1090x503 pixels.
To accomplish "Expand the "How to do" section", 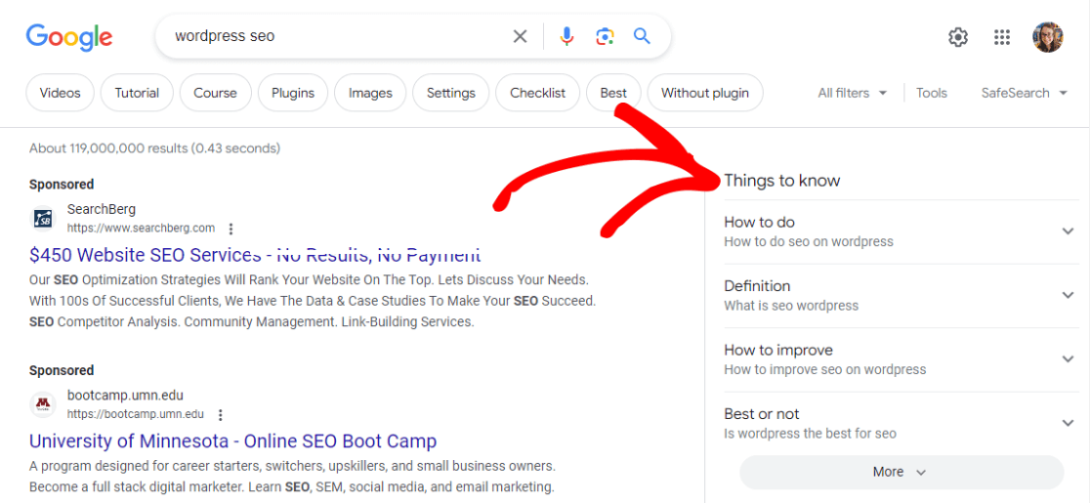I will click(1068, 231).
